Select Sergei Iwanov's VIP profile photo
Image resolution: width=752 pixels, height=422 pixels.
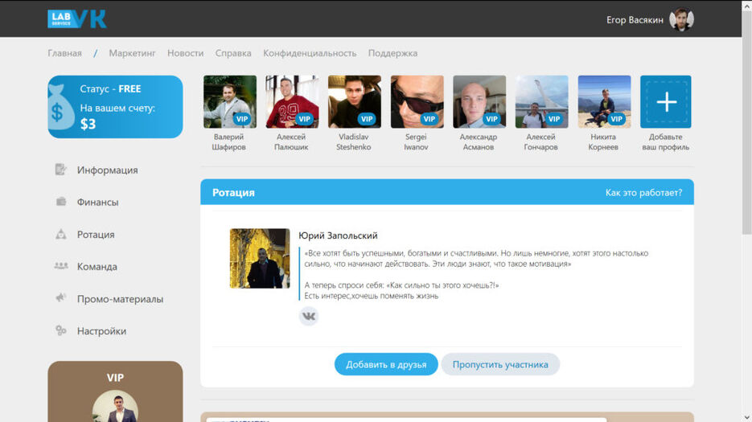[x=417, y=101]
